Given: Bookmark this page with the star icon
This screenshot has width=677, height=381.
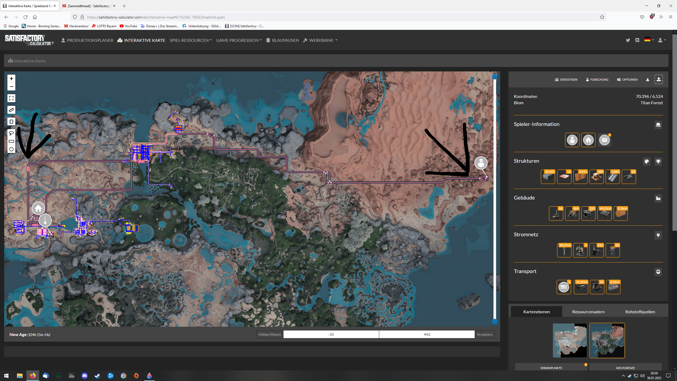Looking at the screenshot, I should point(602,17).
